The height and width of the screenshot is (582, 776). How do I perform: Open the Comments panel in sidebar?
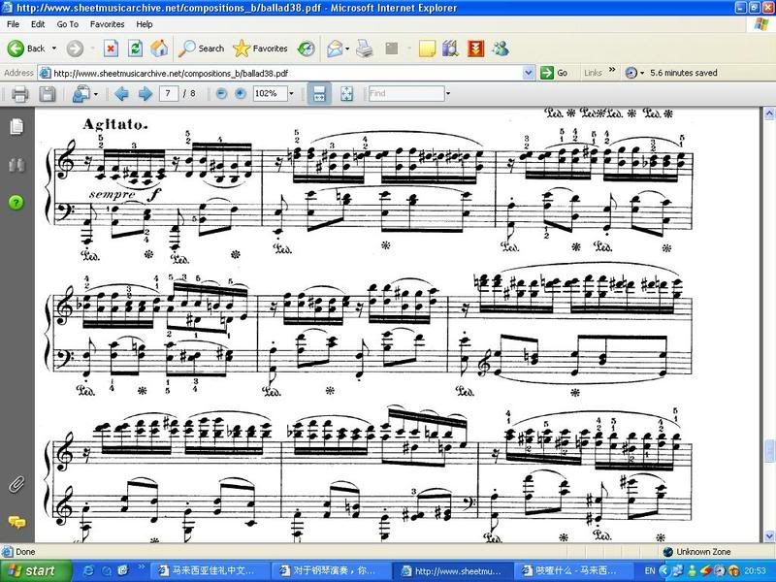[16, 522]
